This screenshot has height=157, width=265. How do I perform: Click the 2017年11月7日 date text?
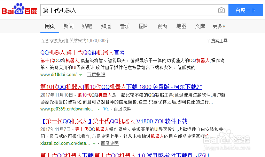click(x=55, y=129)
